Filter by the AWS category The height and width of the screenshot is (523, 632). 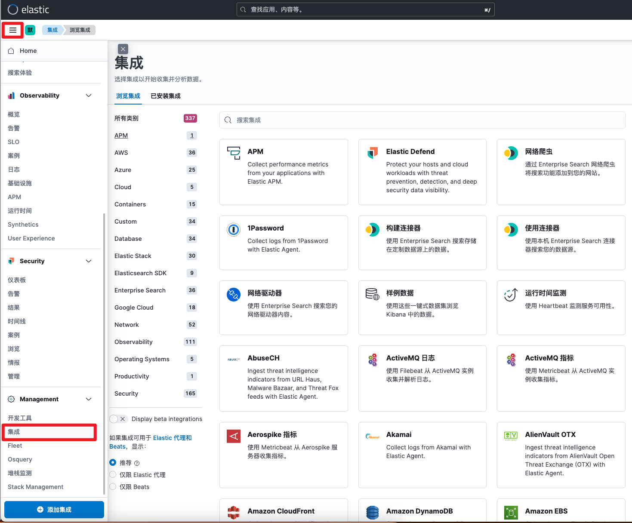(x=155, y=153)
